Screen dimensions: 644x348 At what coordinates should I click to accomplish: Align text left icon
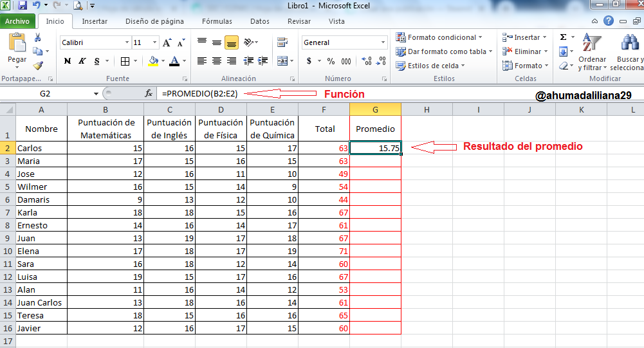(x=201, y=61)
